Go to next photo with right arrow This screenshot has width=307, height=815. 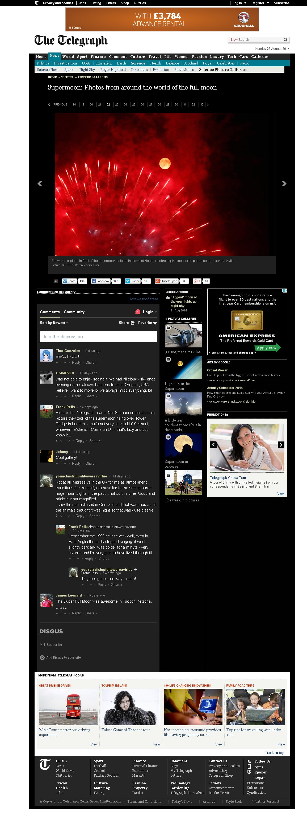(284, 184)
